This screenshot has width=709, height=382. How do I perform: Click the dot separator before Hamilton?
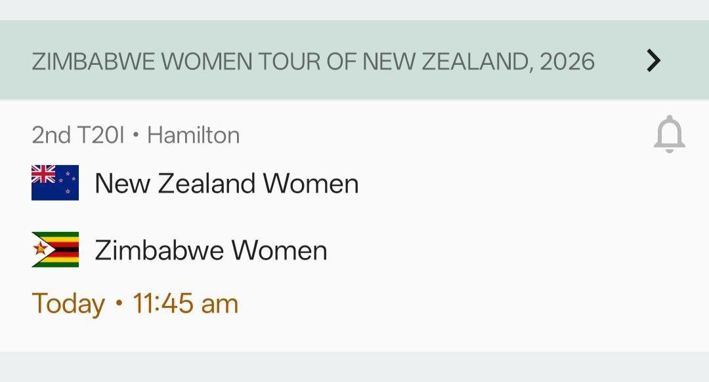click(x=136, y=136)
